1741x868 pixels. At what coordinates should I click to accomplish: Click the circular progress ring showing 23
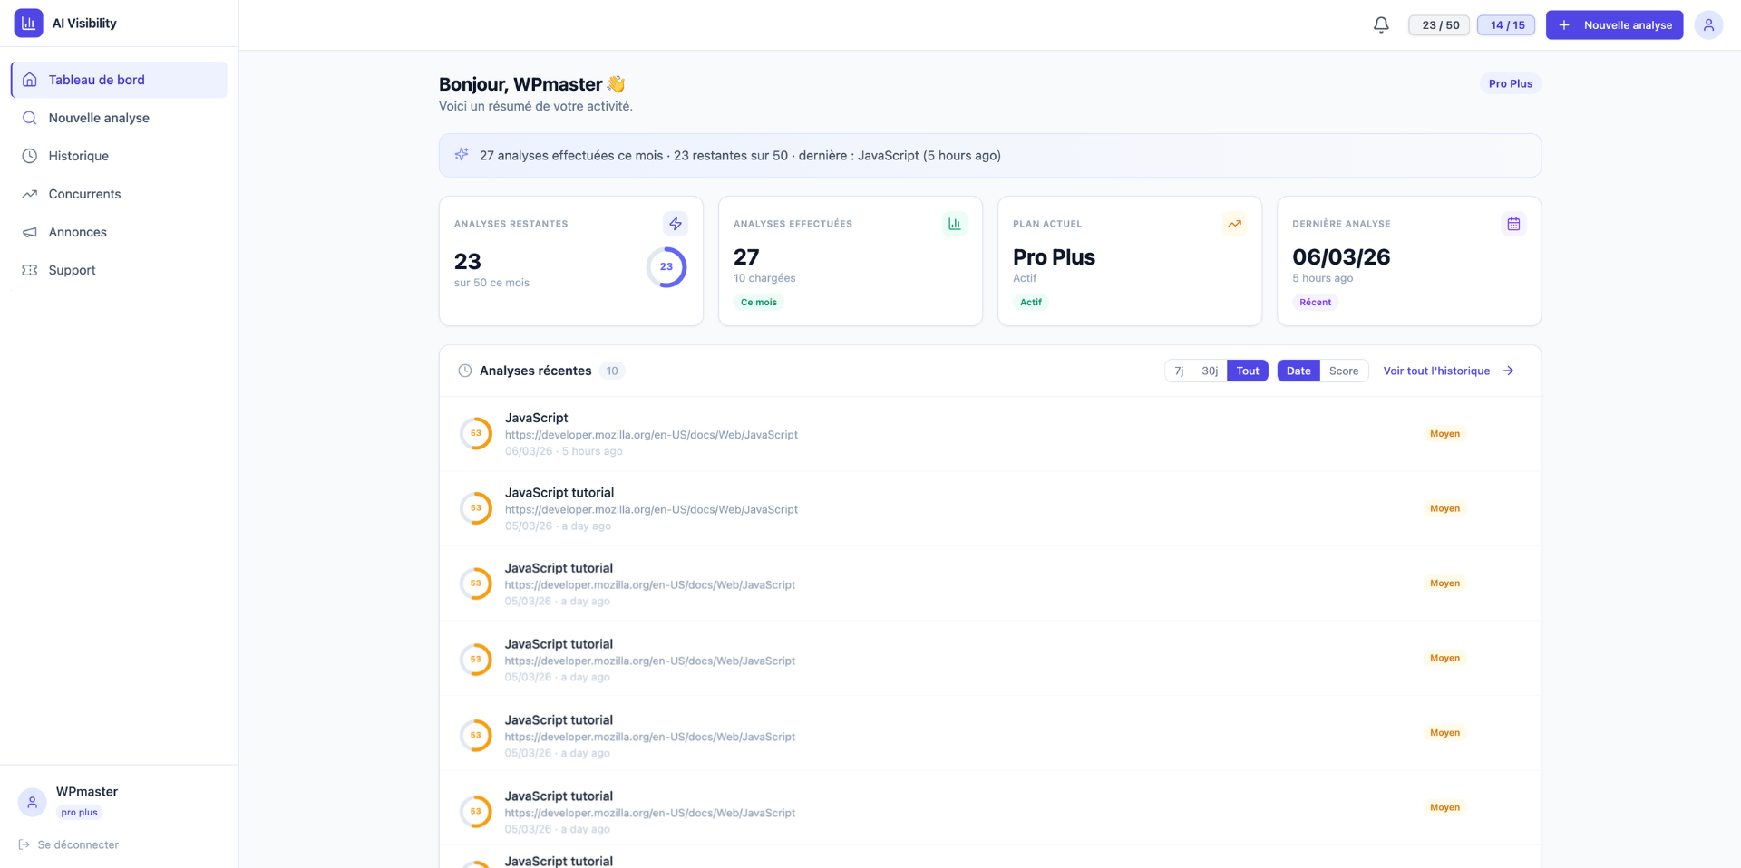[666, 267]
